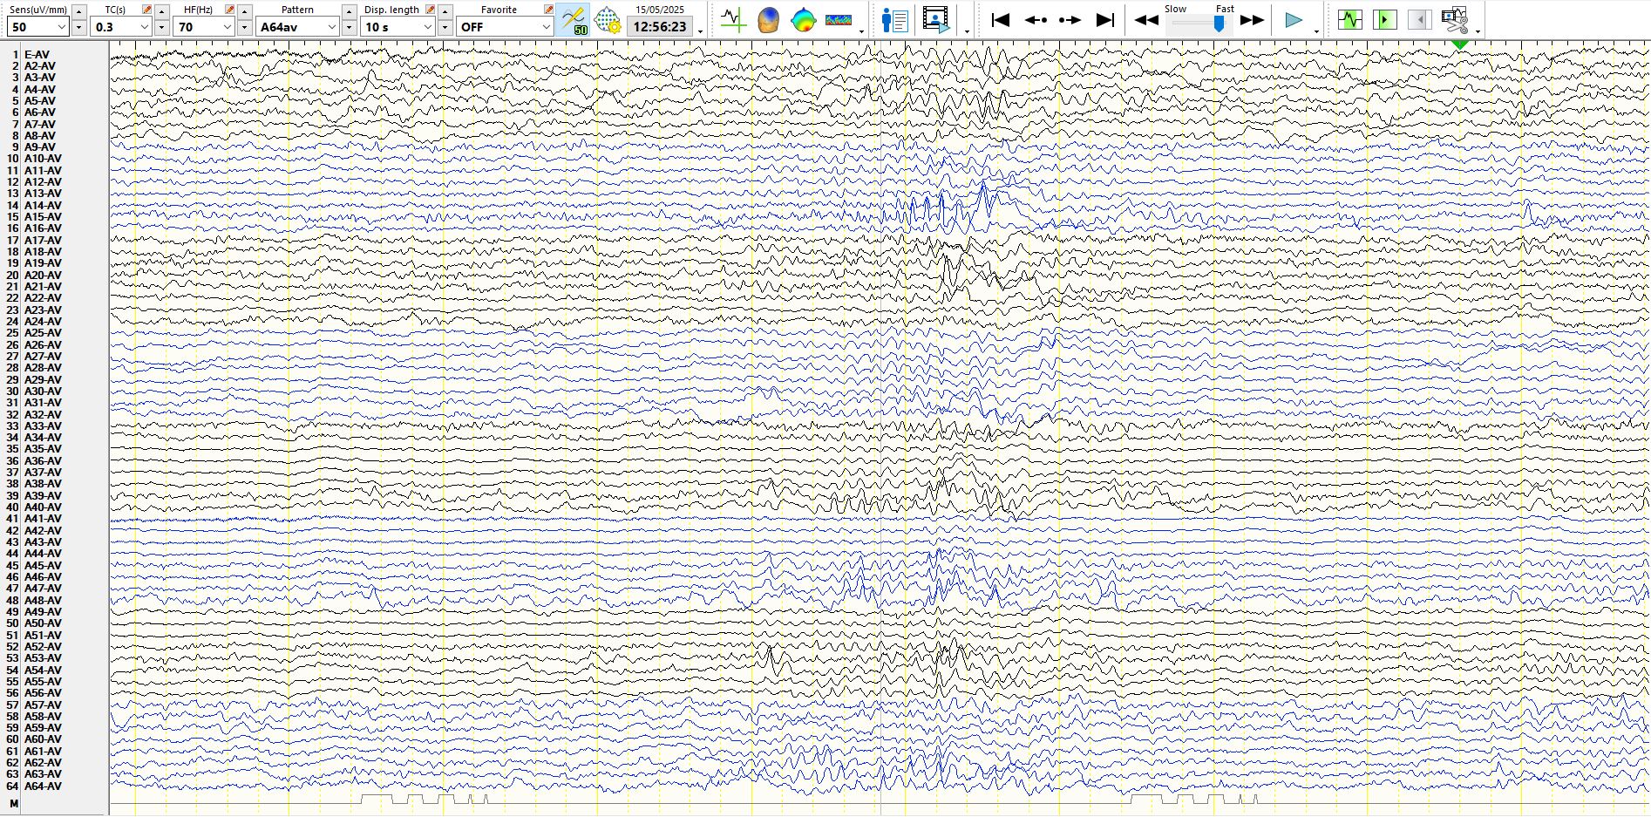Click the video clip cut tool
This screenshot has width=1651, height=817.
pyautogui.click(x=1454, y=19)
